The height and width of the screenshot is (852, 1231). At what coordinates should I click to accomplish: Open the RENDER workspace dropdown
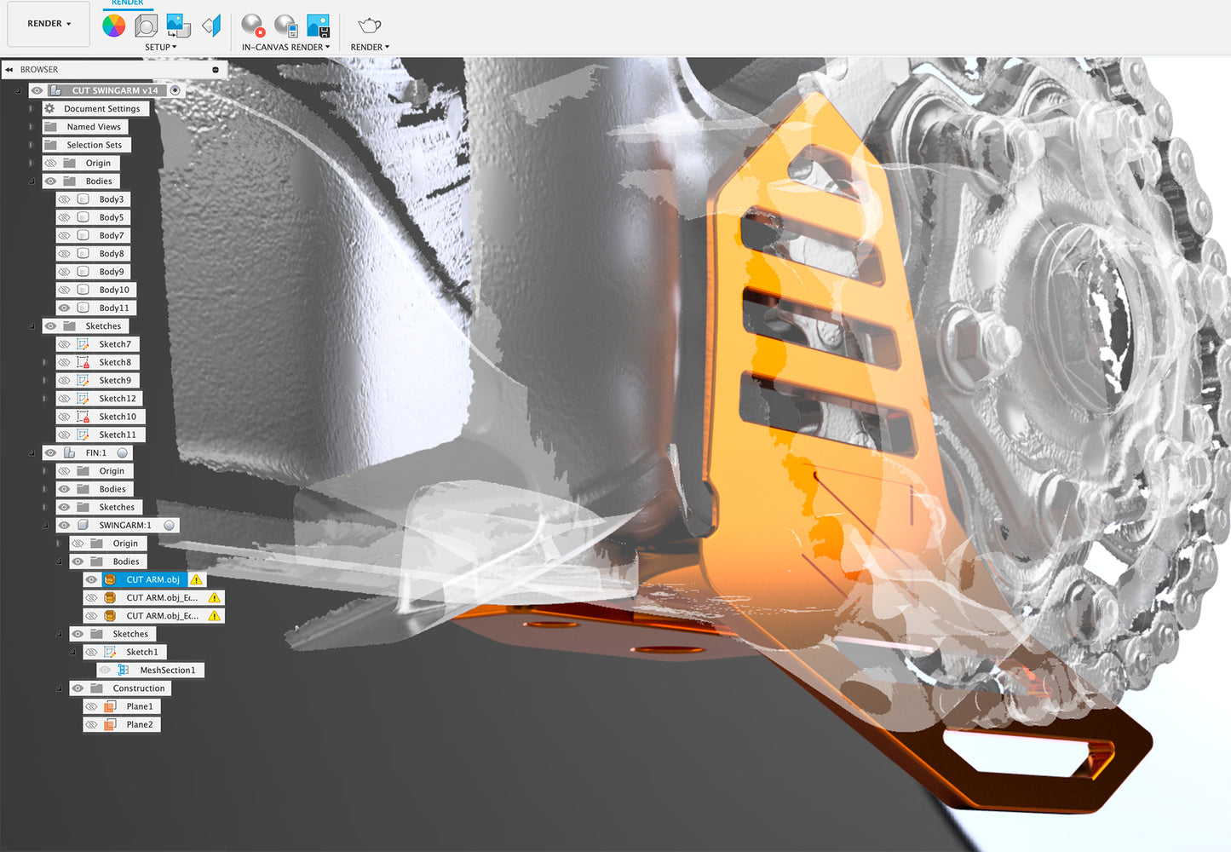49,24
